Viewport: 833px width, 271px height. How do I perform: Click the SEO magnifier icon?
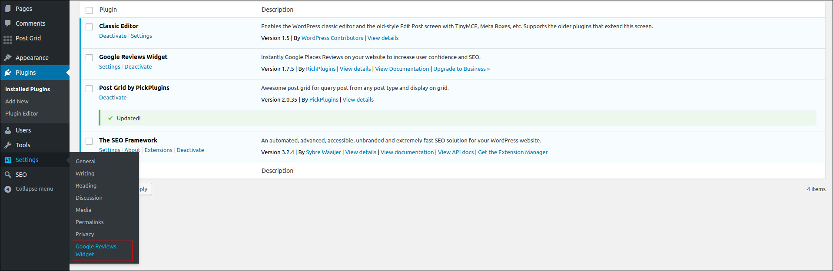click(8, 175)
